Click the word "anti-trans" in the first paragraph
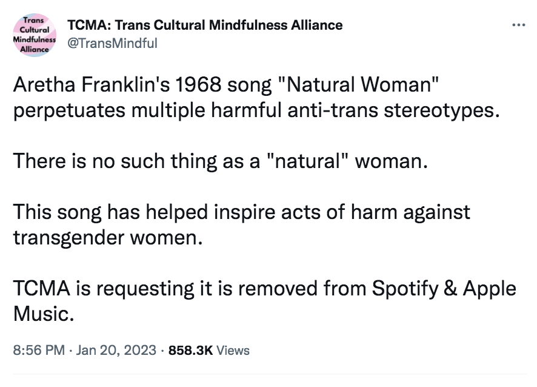Image resolution: width=537 pixels, height=387 pixels. click(x=333, y=110)
